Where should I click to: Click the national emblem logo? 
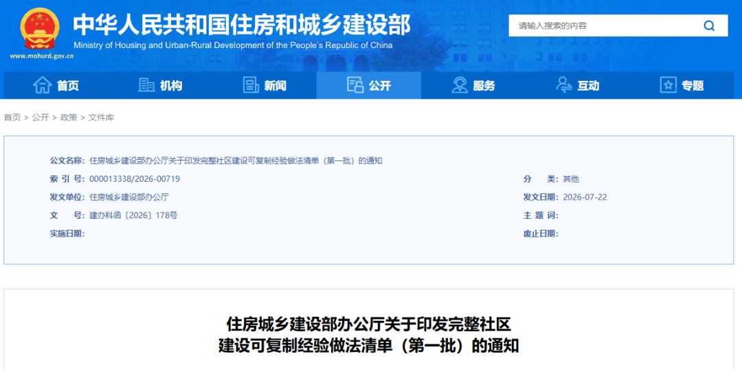(x=40, y=28)
